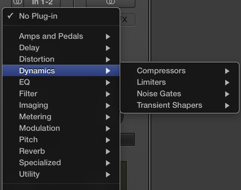Image resolution: width=241 pixels, height=190 pixels.
Task: Open the Imaging plug-in category
Action: [x=33, y=105]
